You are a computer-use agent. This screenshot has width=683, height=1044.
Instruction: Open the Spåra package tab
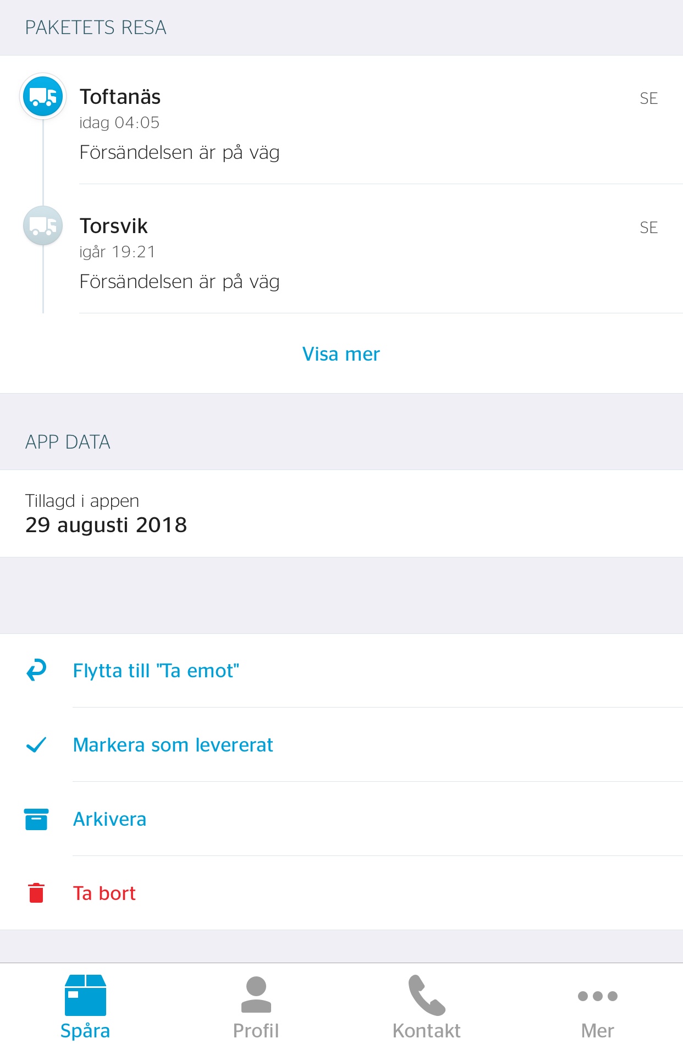click(85, 1006)
